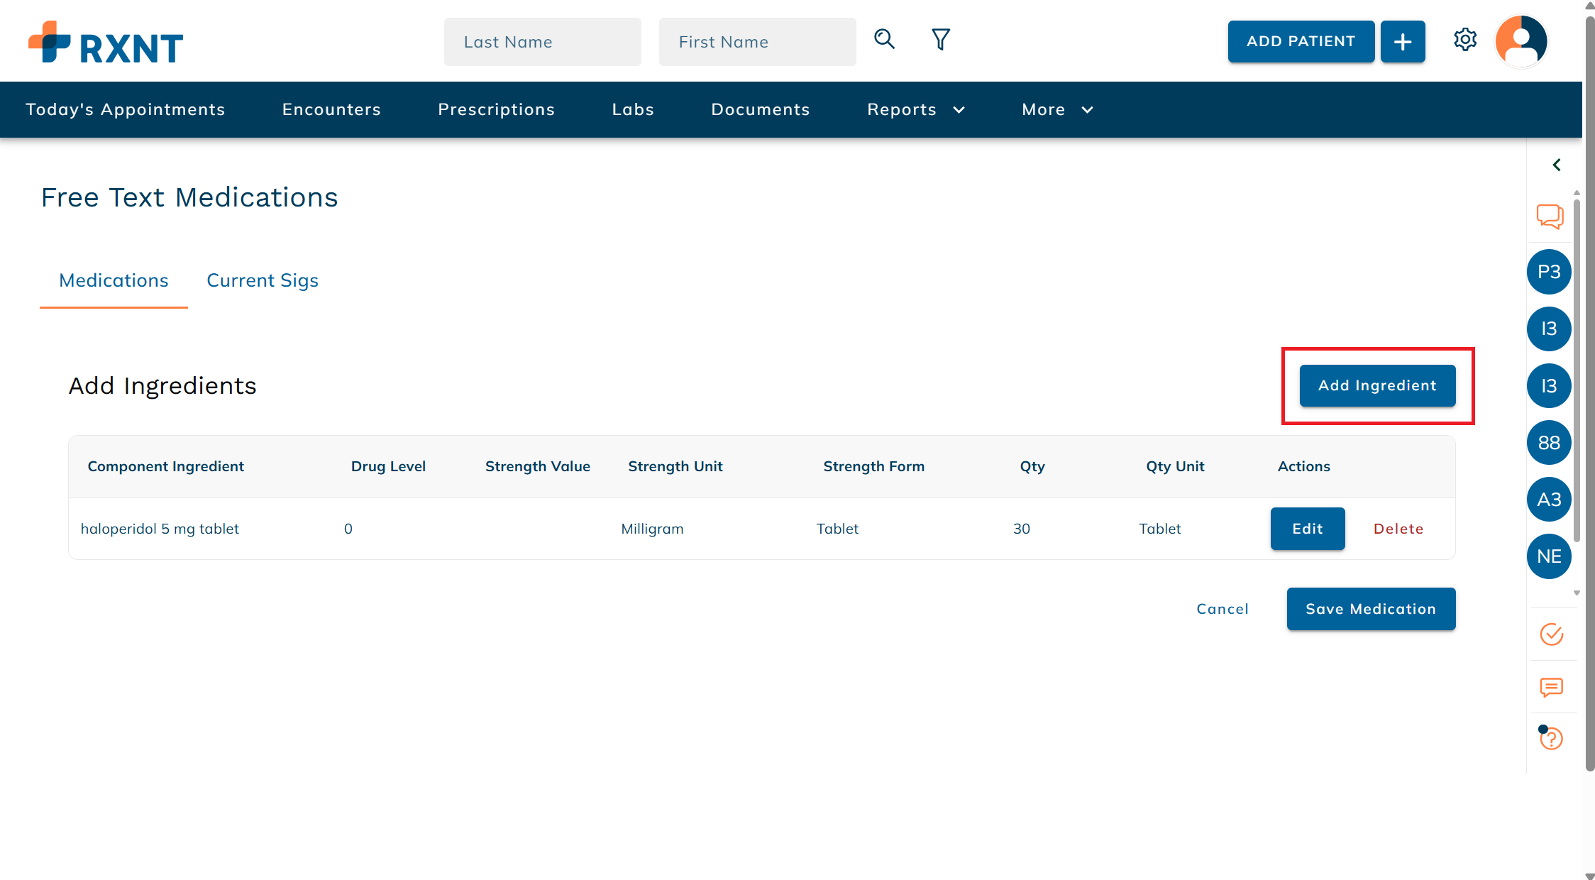Click the blue plus icon in header
Viewport: 1595px width, 880px height.
point(1403,41)
